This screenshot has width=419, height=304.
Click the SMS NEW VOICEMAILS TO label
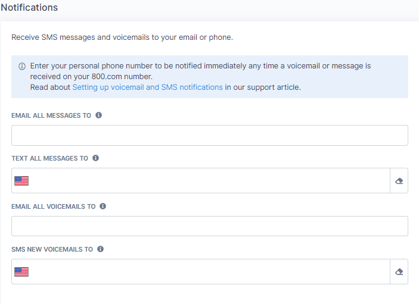52,249
